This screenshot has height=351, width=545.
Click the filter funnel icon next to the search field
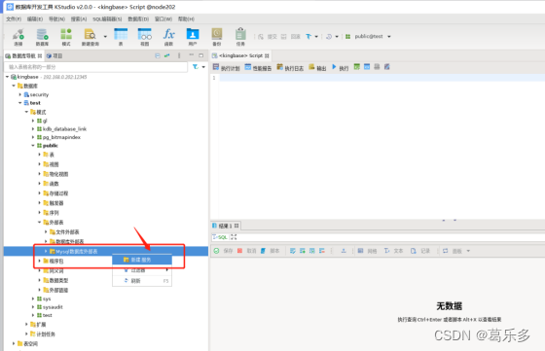[x=196, y=67]
